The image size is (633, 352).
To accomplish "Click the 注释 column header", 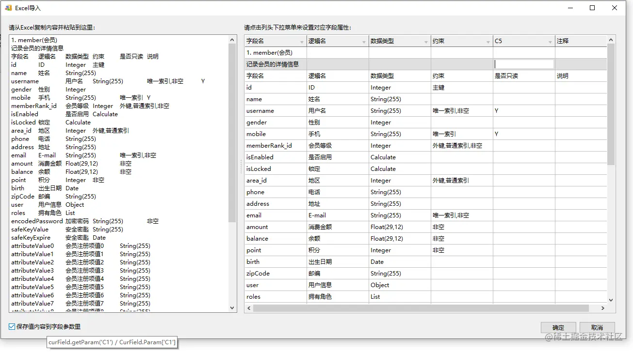I will 581,41.
